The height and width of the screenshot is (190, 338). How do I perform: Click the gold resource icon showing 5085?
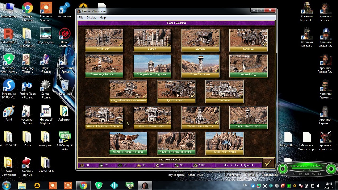coord(196,165)
